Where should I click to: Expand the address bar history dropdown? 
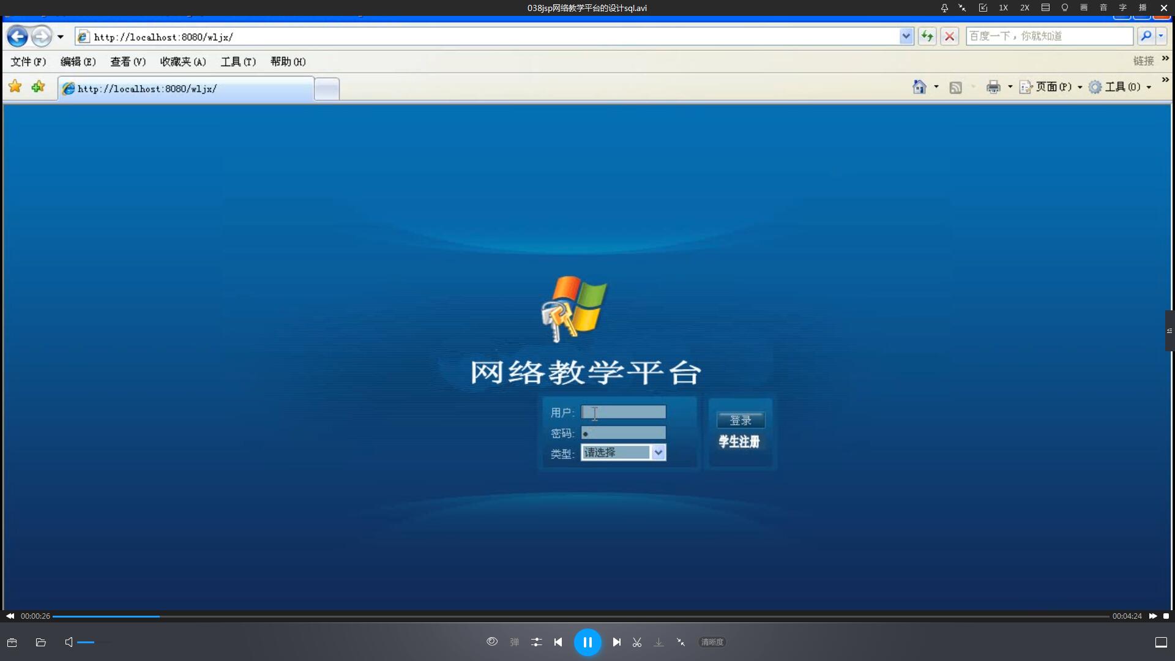pos(906,37)
